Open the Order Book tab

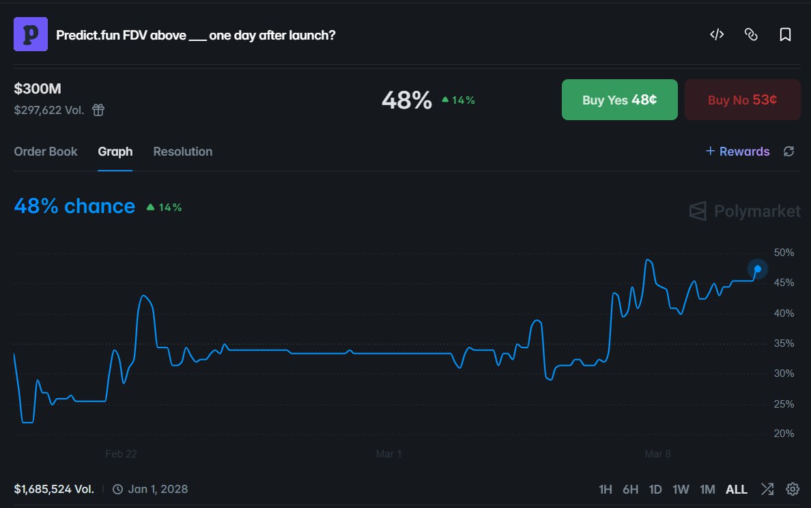[46, 152]
